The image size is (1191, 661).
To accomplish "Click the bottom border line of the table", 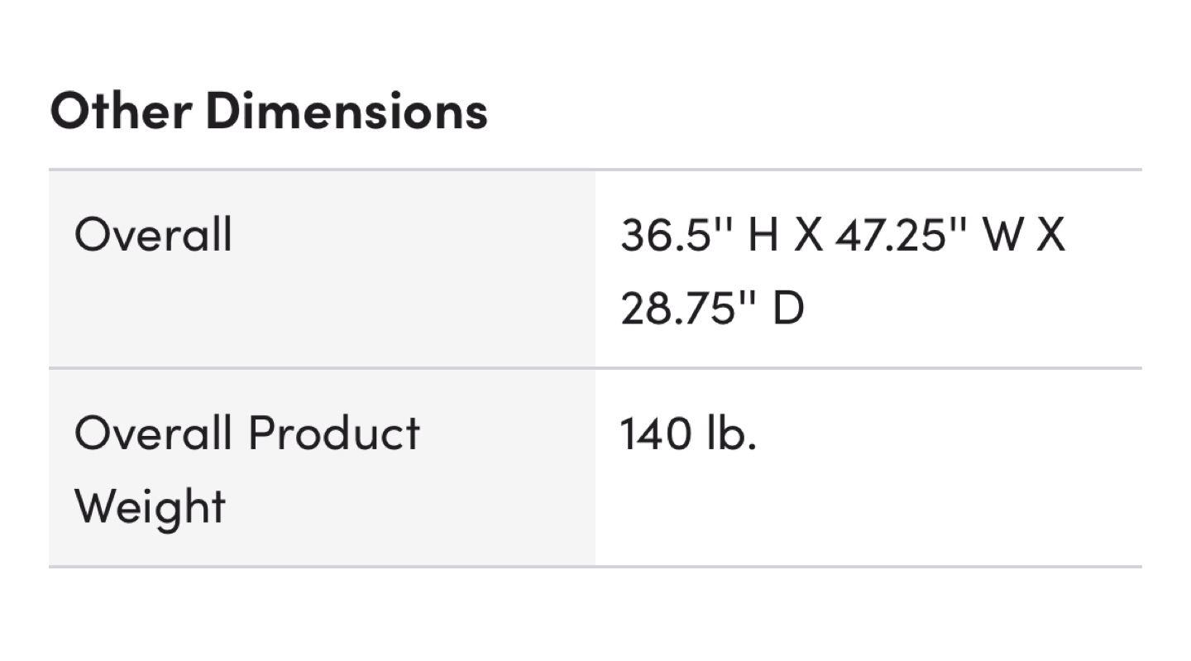I will pos(595,567).
